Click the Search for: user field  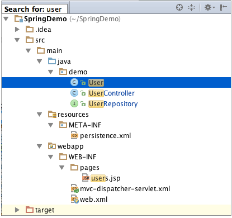point(35,9)
